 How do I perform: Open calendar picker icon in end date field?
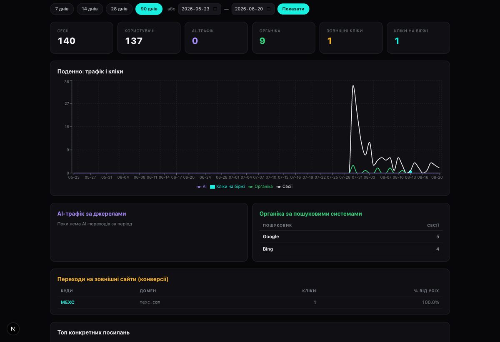coord(268,9)
